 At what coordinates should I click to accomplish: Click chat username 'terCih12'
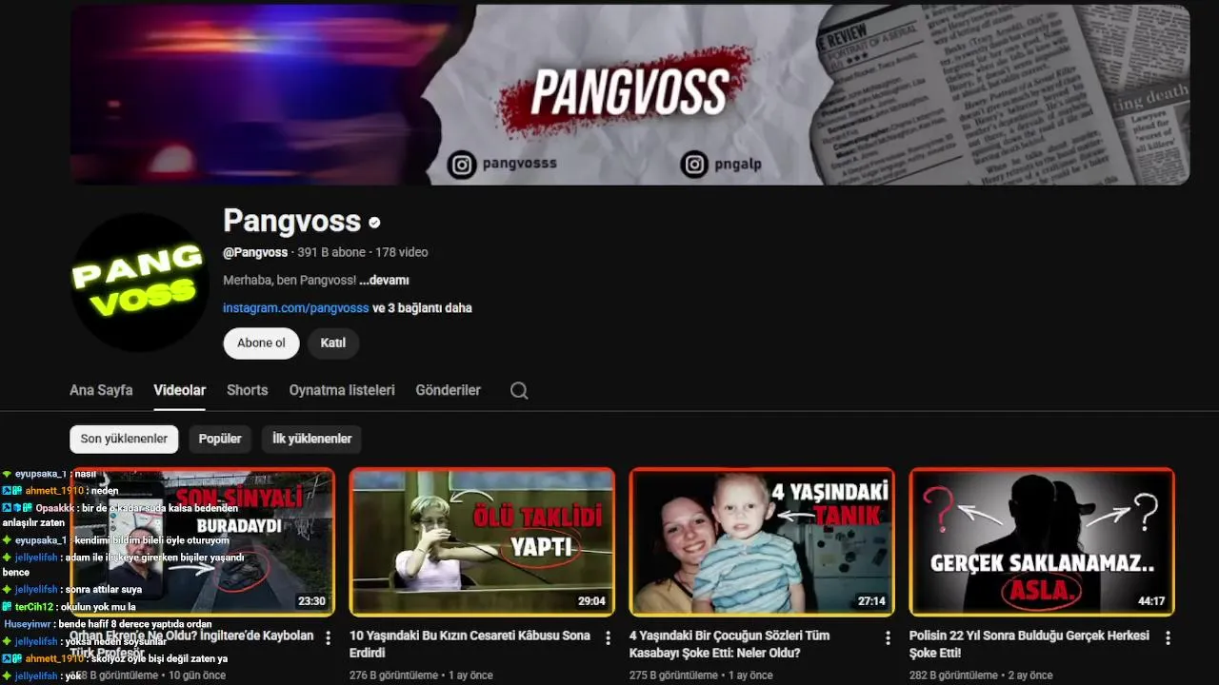click(34, 606)
